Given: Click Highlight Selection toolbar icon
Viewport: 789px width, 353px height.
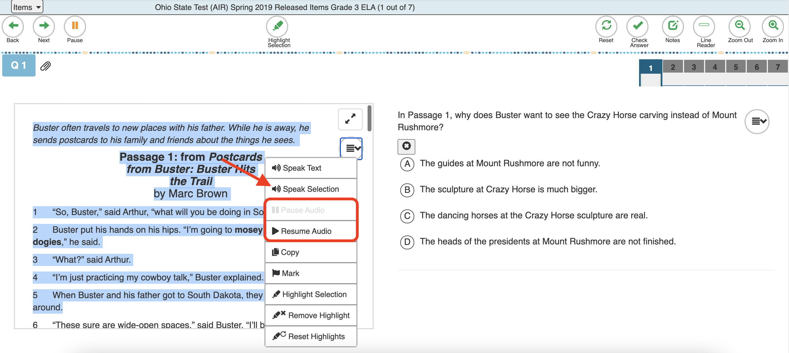Looking at the screenshot, I should click(277, 26).
